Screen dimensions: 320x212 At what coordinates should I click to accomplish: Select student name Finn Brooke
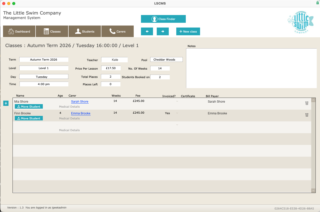[23, 113]
